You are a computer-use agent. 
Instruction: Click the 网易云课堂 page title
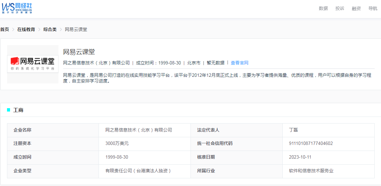coord(79,52)
